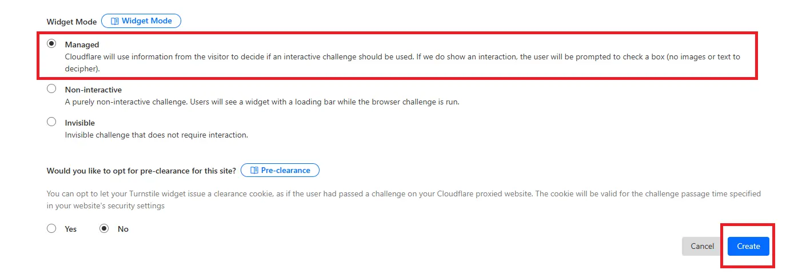This screenshot has height=274, width=810.
Task: Click the "No" text label
Action: 123,229
